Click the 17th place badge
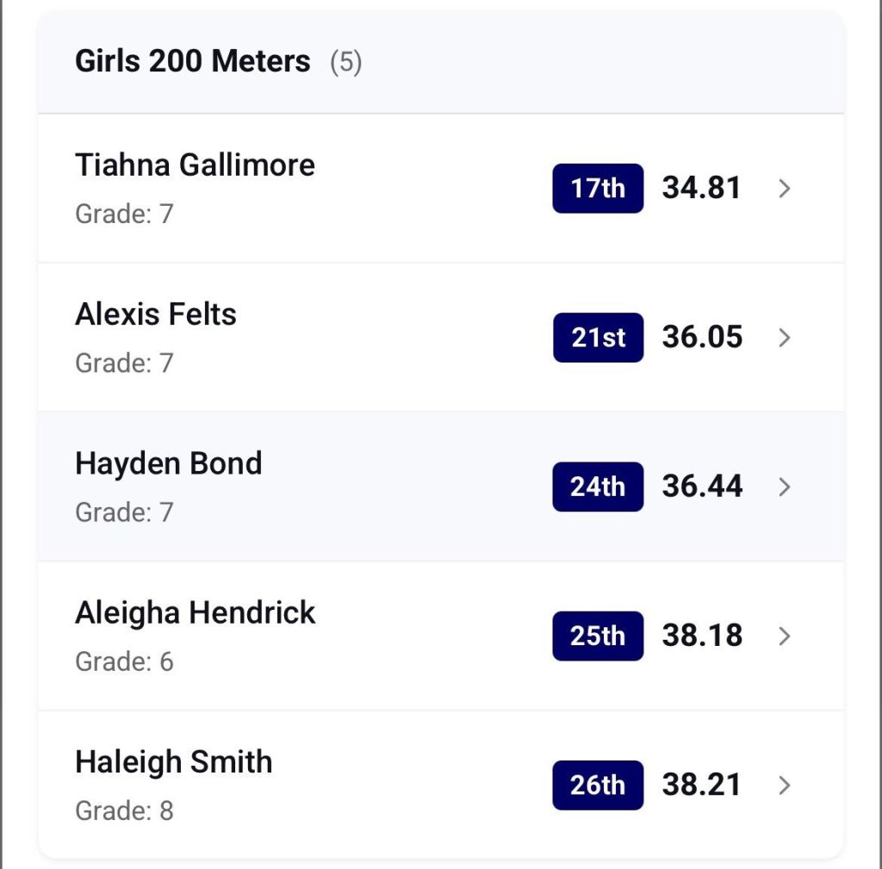 (598, 189)
